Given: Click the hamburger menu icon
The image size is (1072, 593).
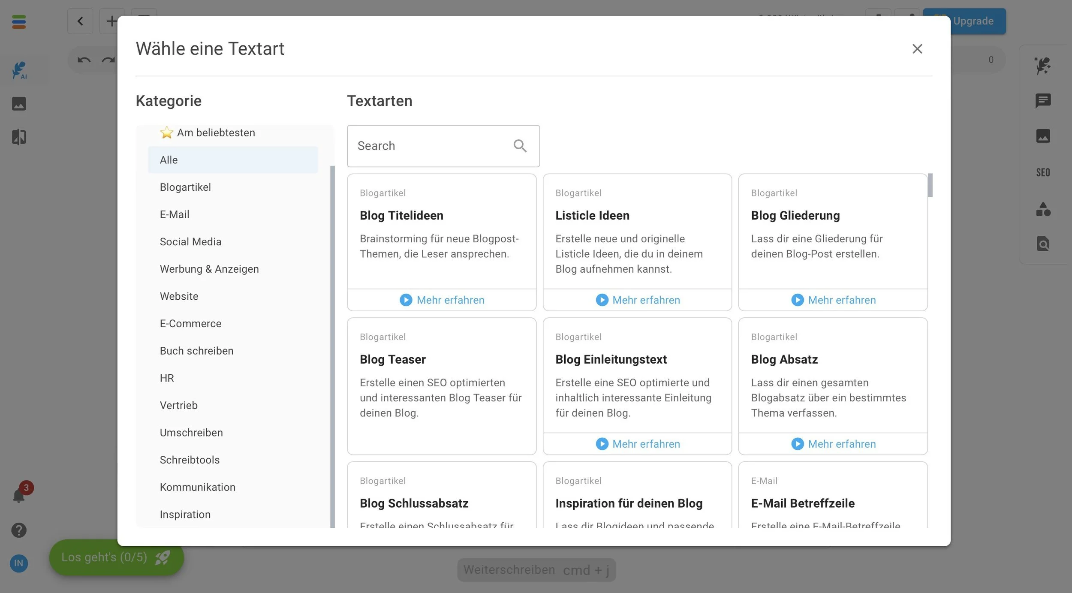Looking at the screenshot, I should click(19, 21).
